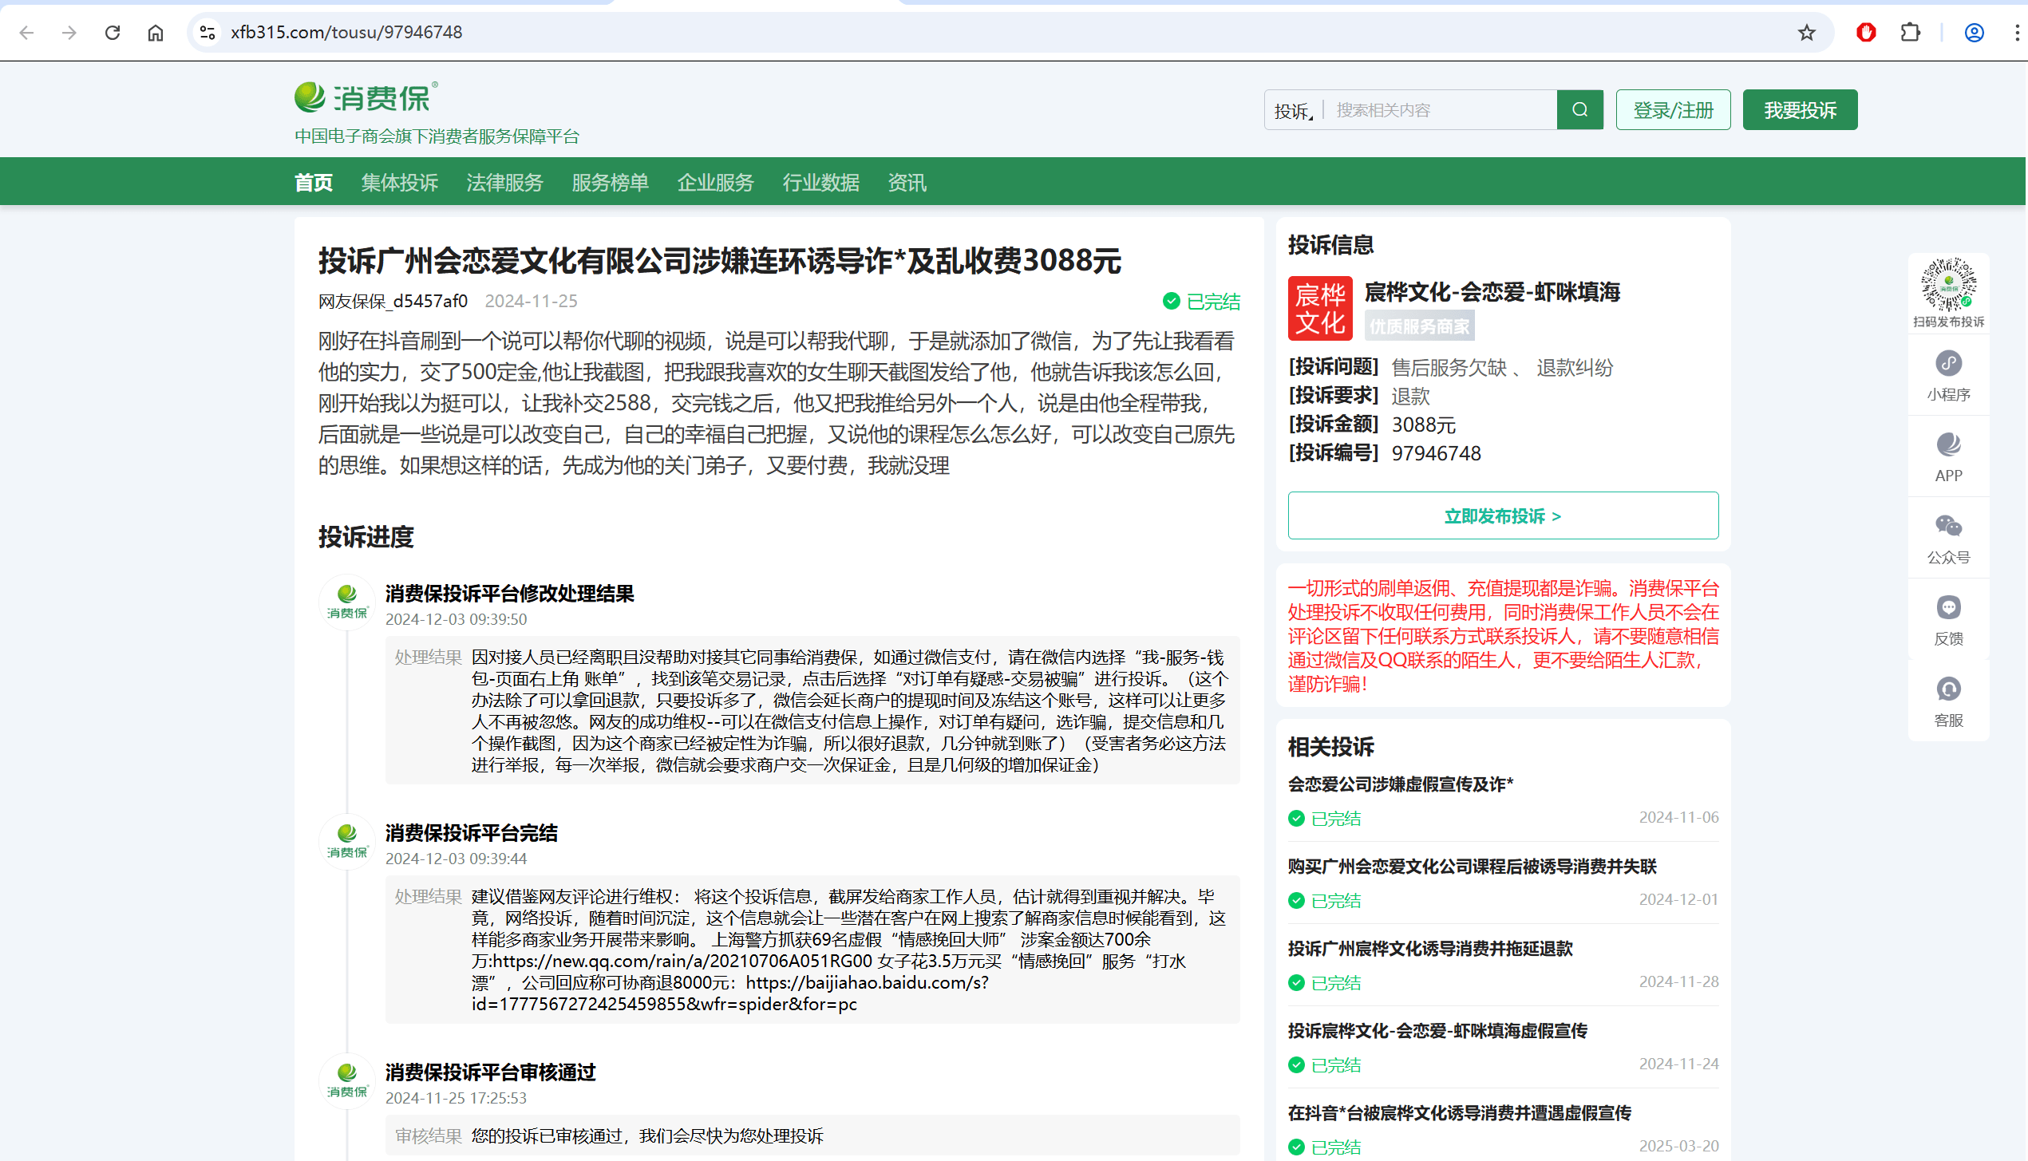This screenshot has height=1161, width=2028.
Task: Click the 相关投诉 section heading
Action: tap(1331, 747)
